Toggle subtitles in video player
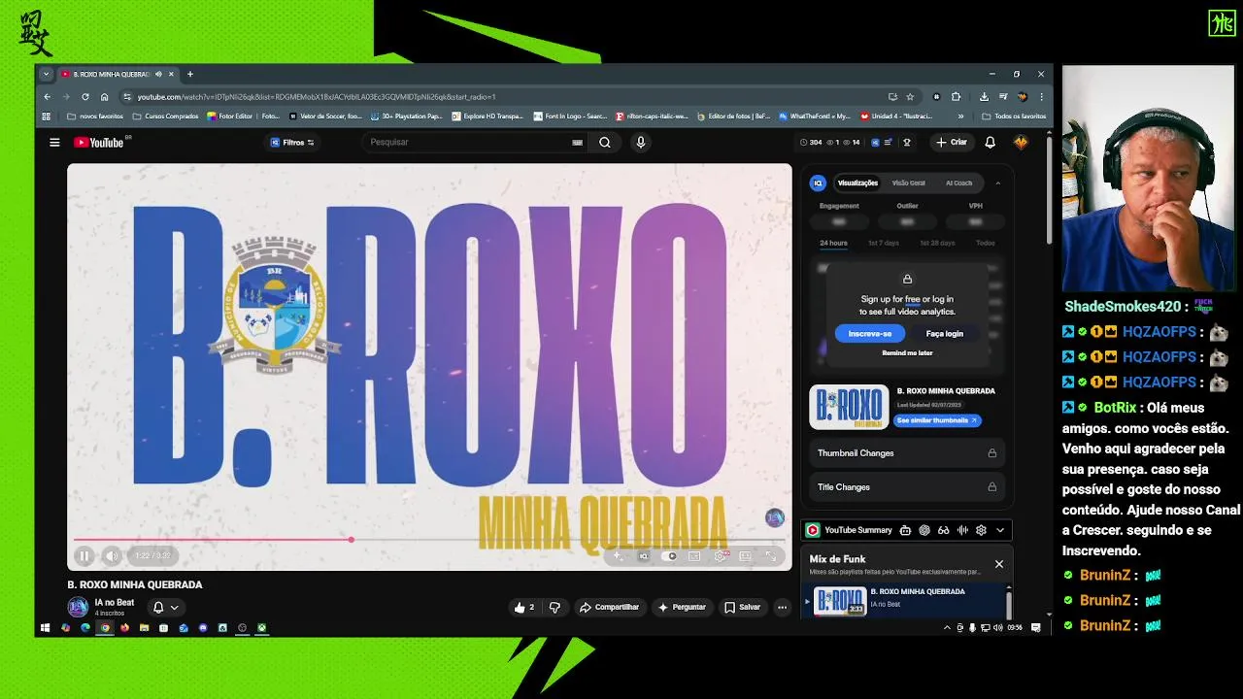 point(694,556)
